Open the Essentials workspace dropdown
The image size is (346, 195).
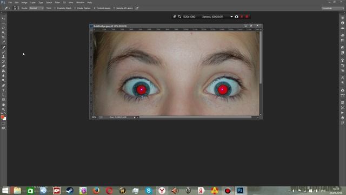coord(332,8)
